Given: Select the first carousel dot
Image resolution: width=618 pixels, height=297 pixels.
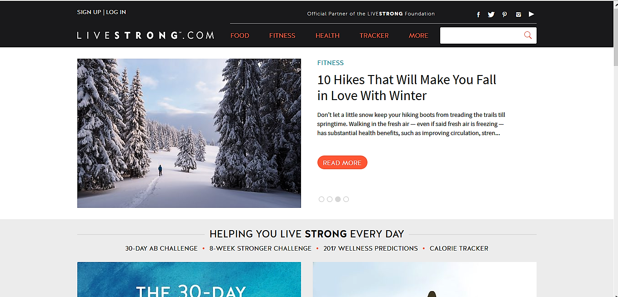Looking at the screenshot, I should click(322, 199).
